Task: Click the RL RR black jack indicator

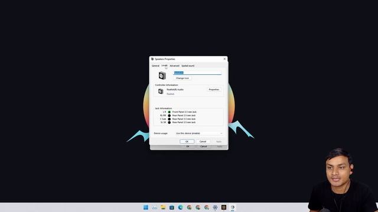Action: (170, 115)
